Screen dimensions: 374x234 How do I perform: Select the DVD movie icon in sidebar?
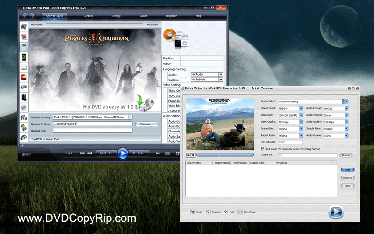click(24, 37)
